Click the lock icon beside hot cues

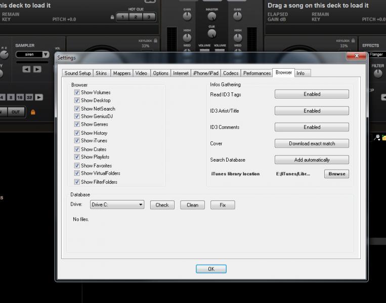coord(112,17)
